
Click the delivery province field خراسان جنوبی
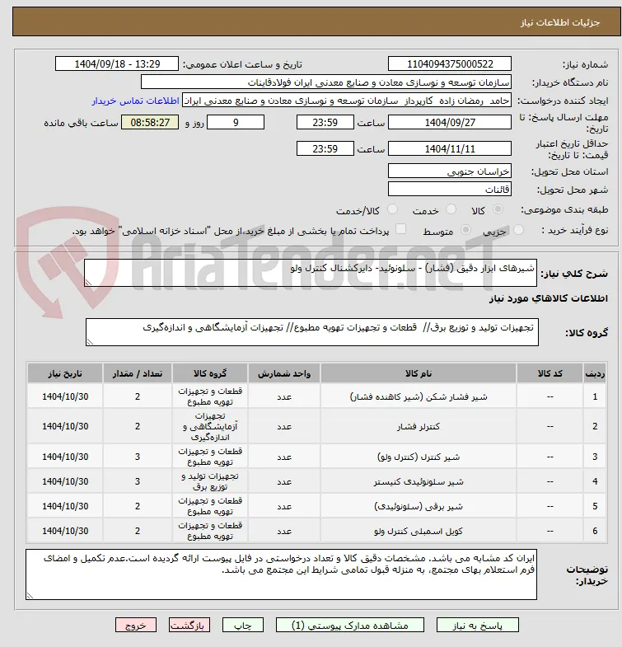coord(450,171)
